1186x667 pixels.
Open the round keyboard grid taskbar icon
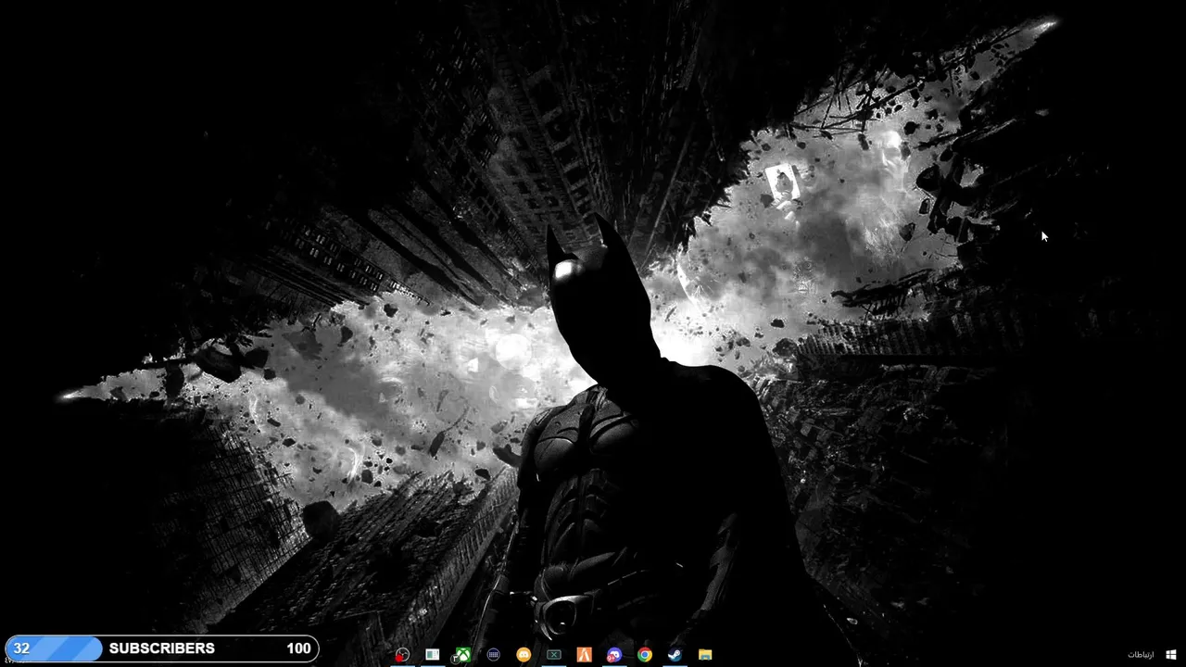493,655
